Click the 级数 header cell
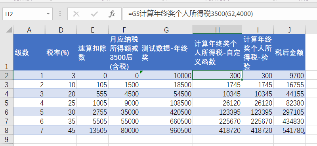The width and height of the screenshot is (317, 146). click(29, 52)
